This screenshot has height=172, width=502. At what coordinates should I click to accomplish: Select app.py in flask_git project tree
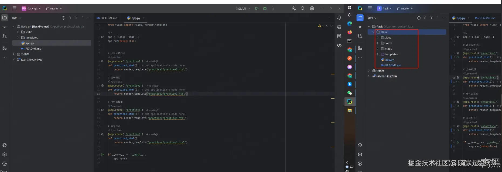coord(52,43)
